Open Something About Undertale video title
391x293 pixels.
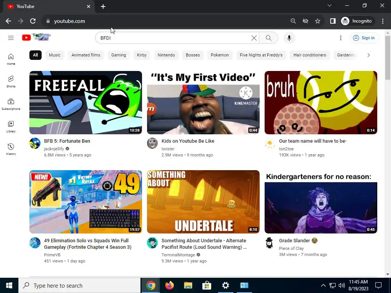click(204, 244)
